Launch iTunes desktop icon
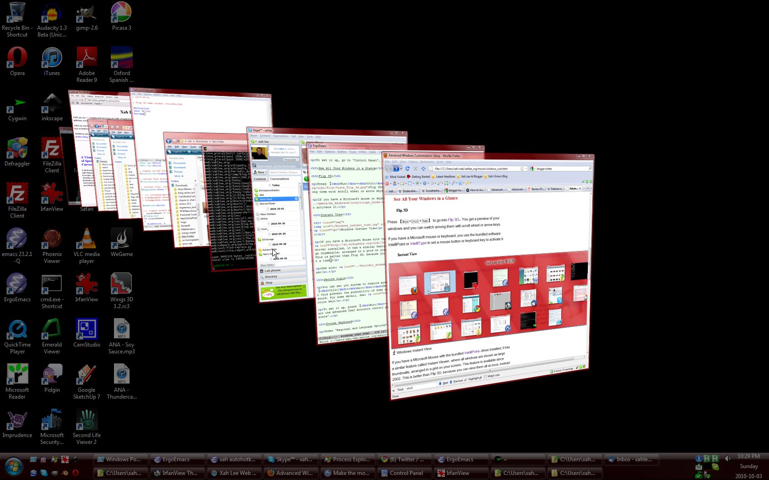Screen dimensions: 769x480 click(x=52, y=62)
